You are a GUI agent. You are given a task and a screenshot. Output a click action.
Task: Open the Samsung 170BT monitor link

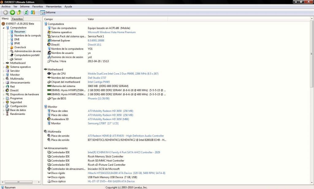pyautogui.click(x=103, y=123)
